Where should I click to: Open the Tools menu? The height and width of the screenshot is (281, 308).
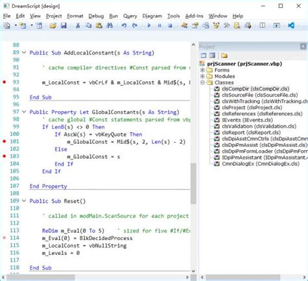coord(173,16)
